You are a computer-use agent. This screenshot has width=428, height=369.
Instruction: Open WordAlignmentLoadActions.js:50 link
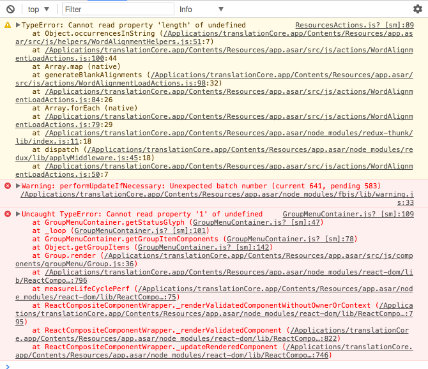point(214,170)
